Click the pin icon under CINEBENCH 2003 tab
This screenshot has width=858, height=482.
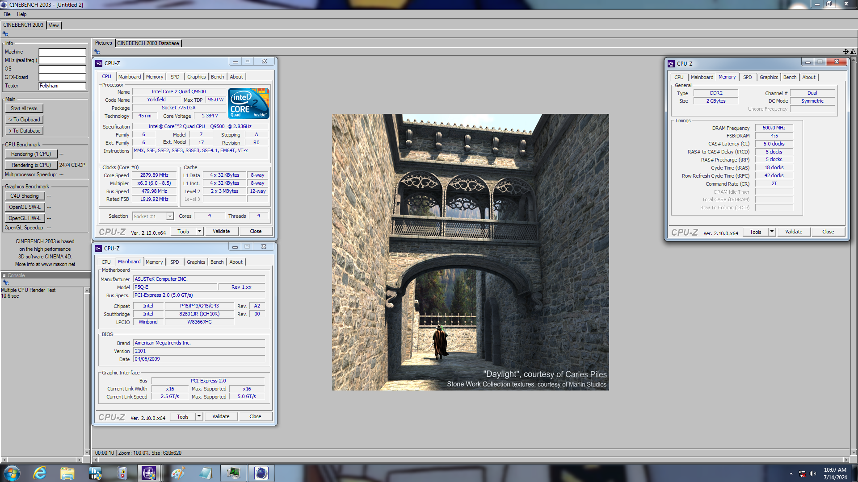coord(5,34)
